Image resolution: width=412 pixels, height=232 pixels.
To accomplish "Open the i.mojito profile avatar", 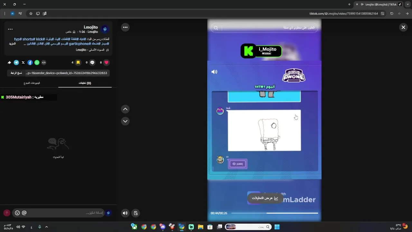I will [x=105, y=29].
